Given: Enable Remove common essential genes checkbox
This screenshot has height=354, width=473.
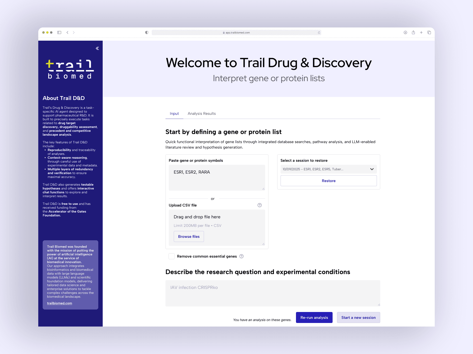Looking at the screenshot, I should [172, 256].
